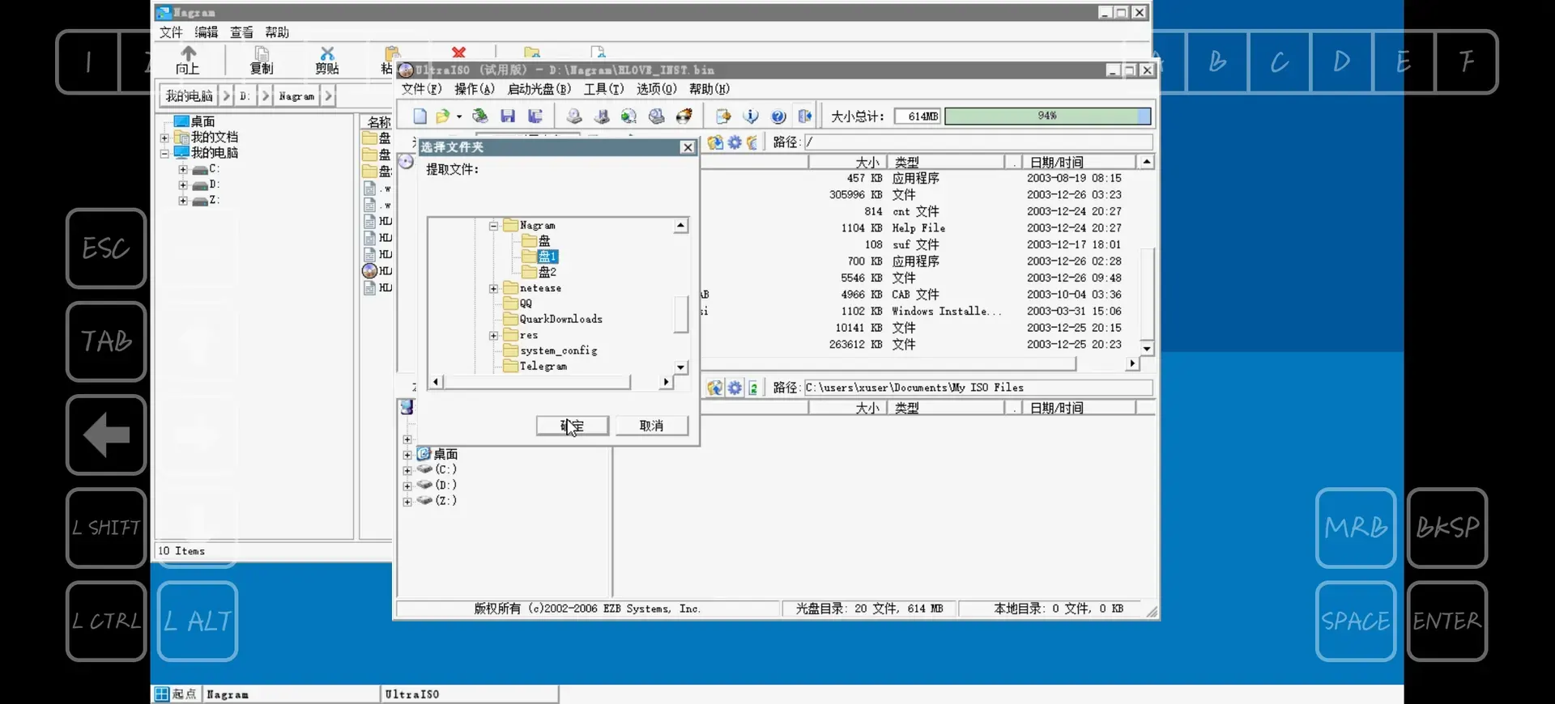This screenshot has height=704, width=1555.
Task: Click the up-folder icon in local path bar
Action: [x=715, y=388]
